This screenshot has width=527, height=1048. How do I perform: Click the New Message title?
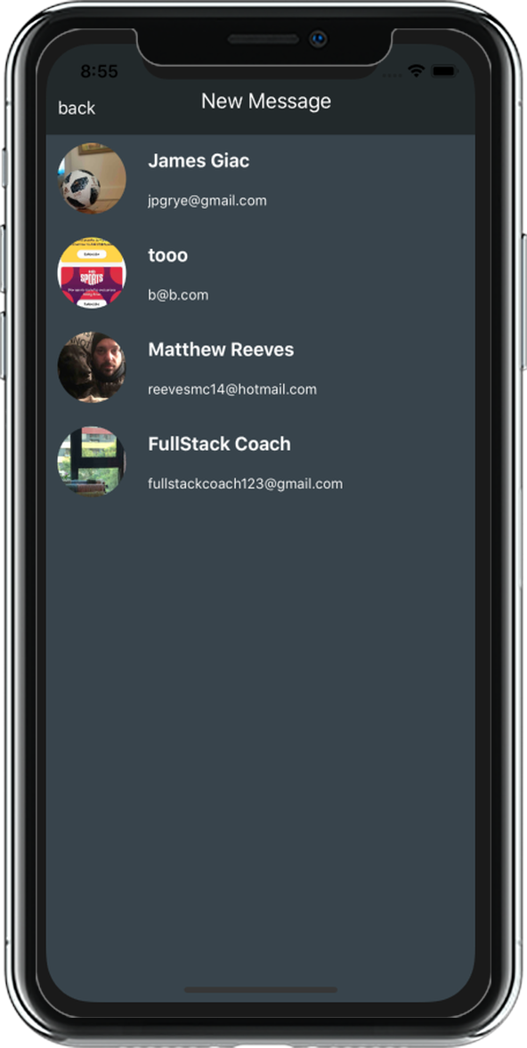click(266, 101)
